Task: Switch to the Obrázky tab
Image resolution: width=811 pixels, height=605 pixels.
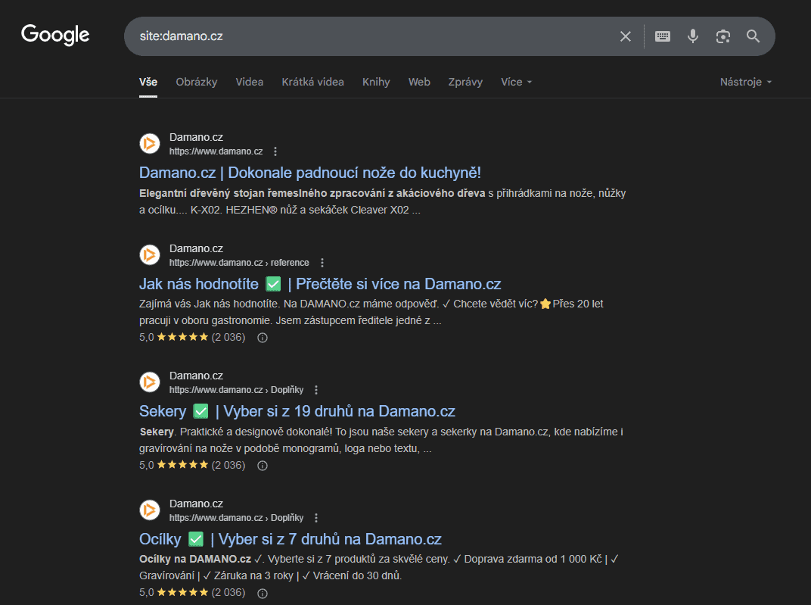Action: click(196, 82)
